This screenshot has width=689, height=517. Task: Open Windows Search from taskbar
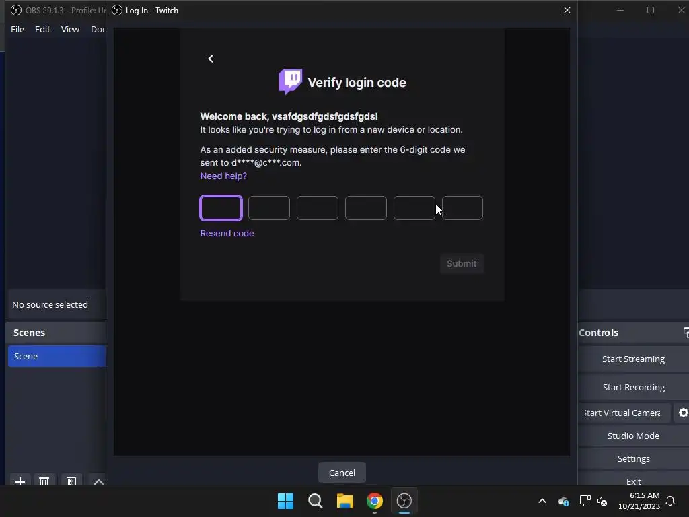coord(315,501)
